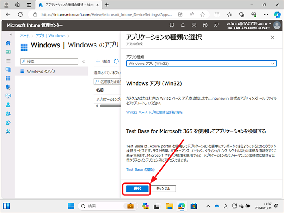Open Edge Settings and more menu

pyautogui.click(x=266, y=14)
